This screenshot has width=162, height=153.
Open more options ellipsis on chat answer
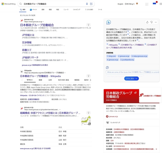(156, 22)
